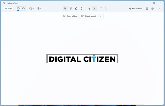Select the Ballpoint pen tool
165x106 pixels.
65,8
